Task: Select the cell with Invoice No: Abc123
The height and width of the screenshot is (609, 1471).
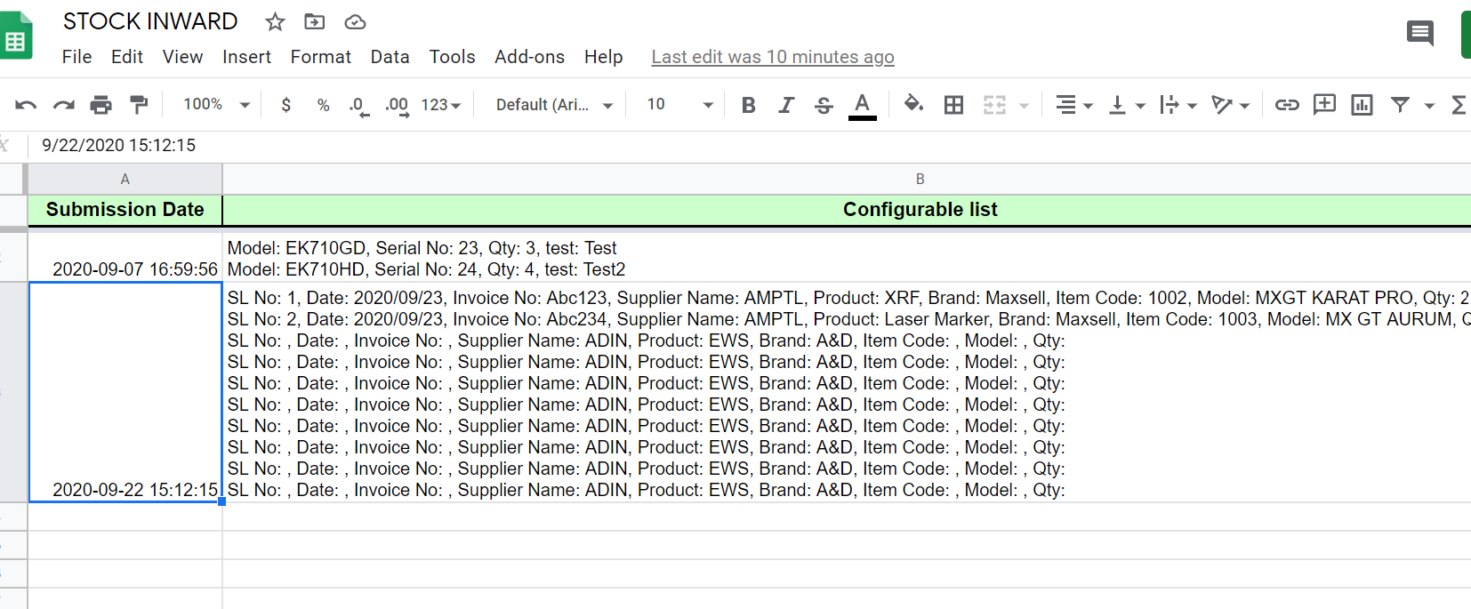Action: (847, 393)
